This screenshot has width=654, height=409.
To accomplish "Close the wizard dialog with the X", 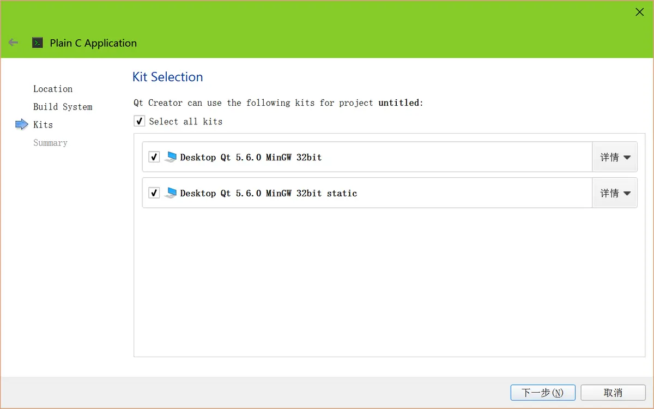I will coord(640,12).
